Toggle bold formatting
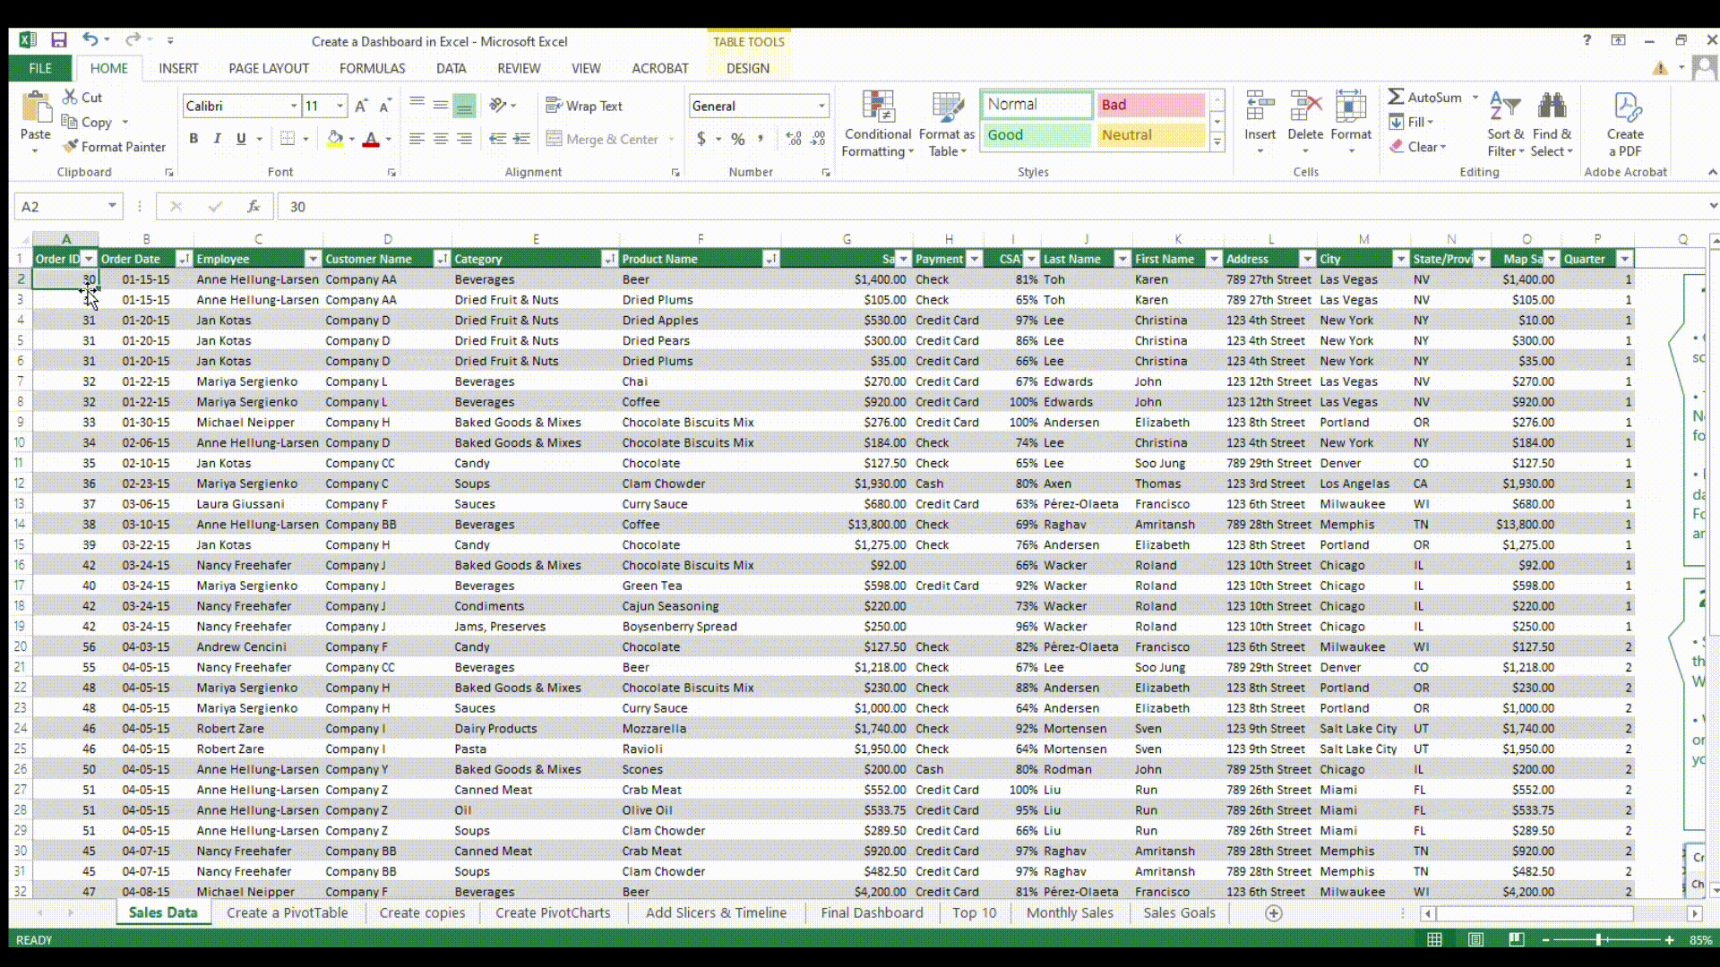The image size is (1720, 967). point(193,139)
